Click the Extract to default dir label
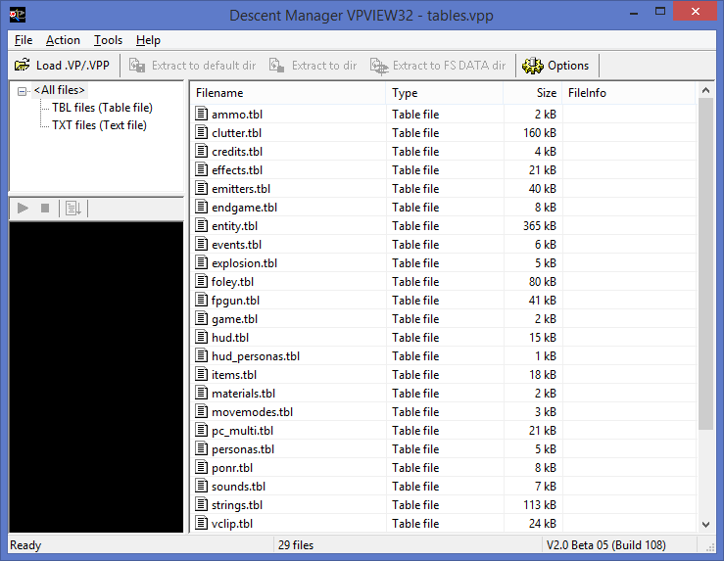This screenshot has width=724, height=561. 204,66
